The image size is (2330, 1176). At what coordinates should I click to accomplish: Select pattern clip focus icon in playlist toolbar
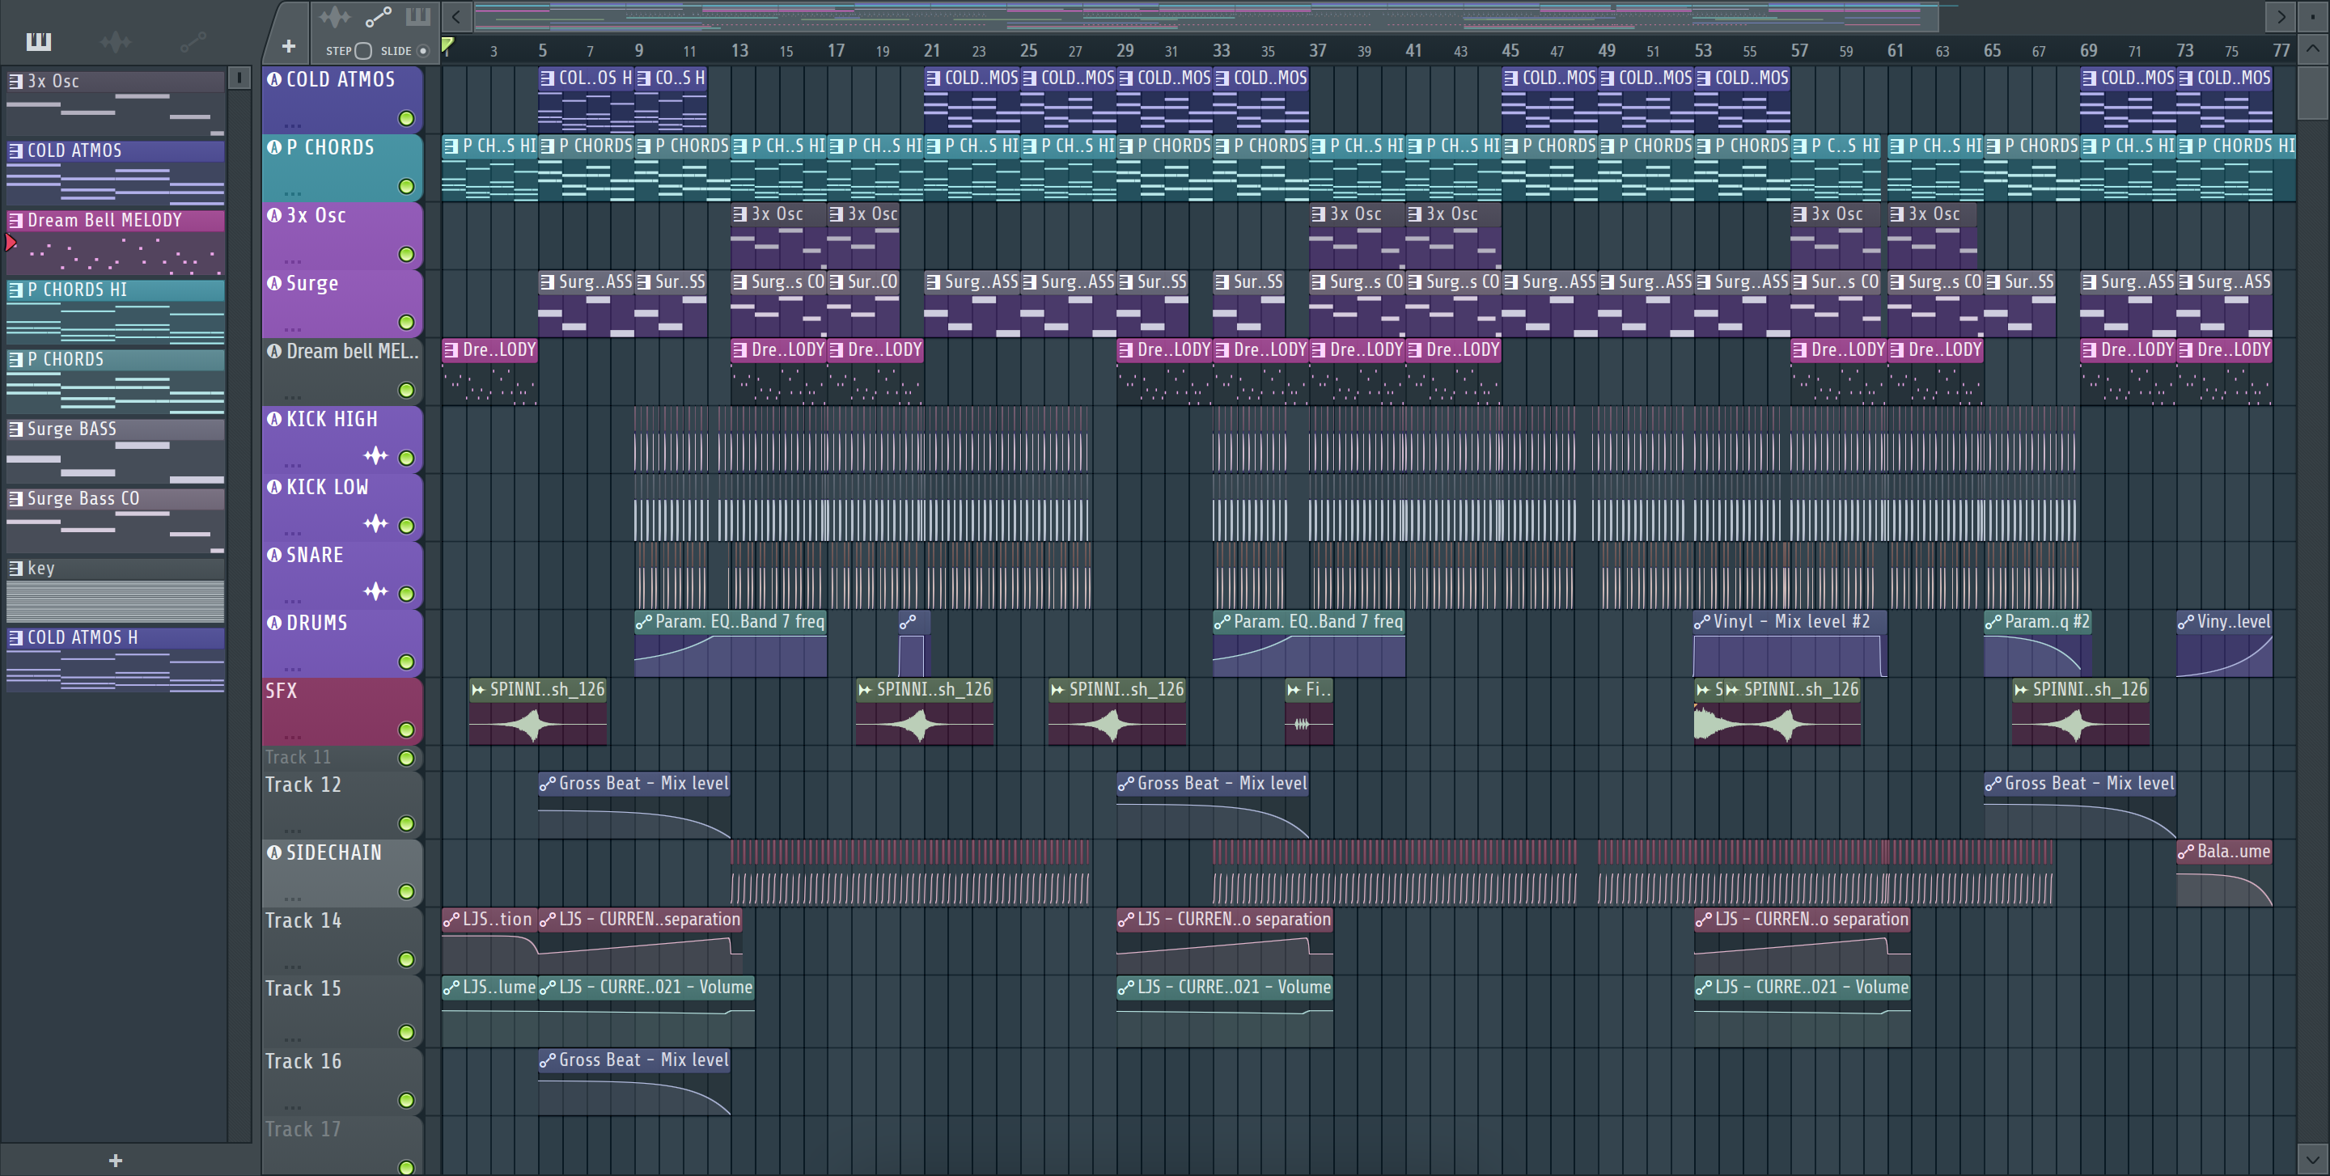[x=418, y=17]
